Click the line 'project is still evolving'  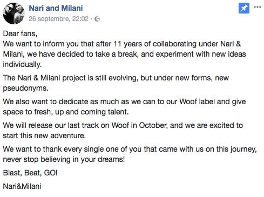point(116,78)
